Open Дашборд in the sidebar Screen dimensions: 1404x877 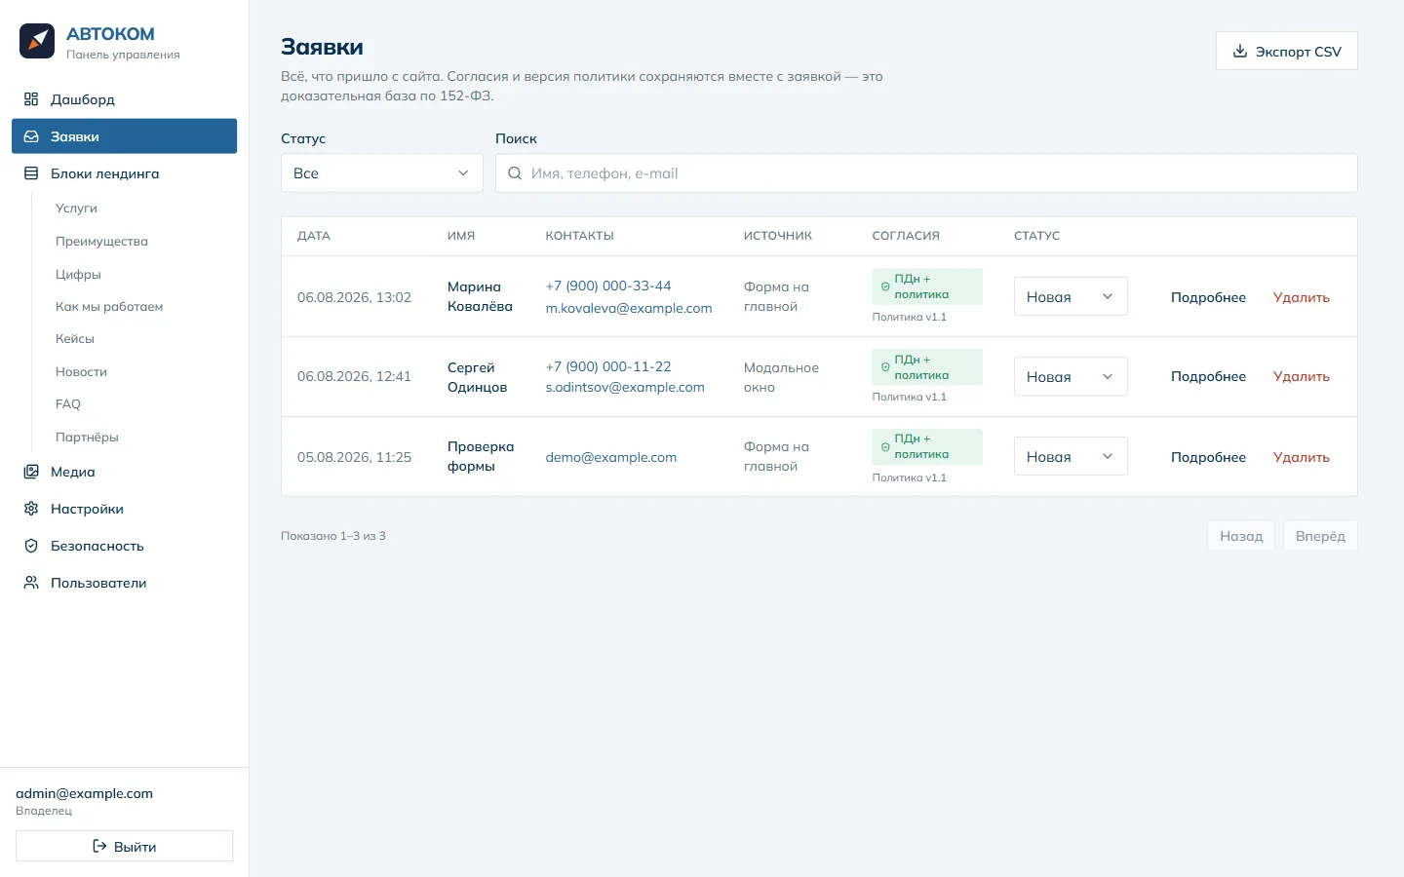click(124, 99)
